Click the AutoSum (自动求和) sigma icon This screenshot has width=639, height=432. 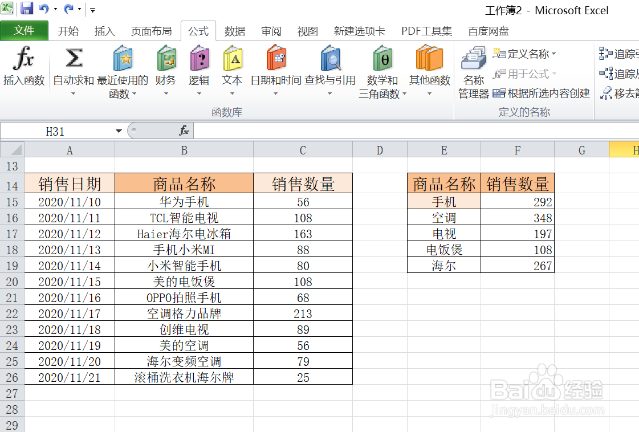pyautogui.click(x=74, y=58)
